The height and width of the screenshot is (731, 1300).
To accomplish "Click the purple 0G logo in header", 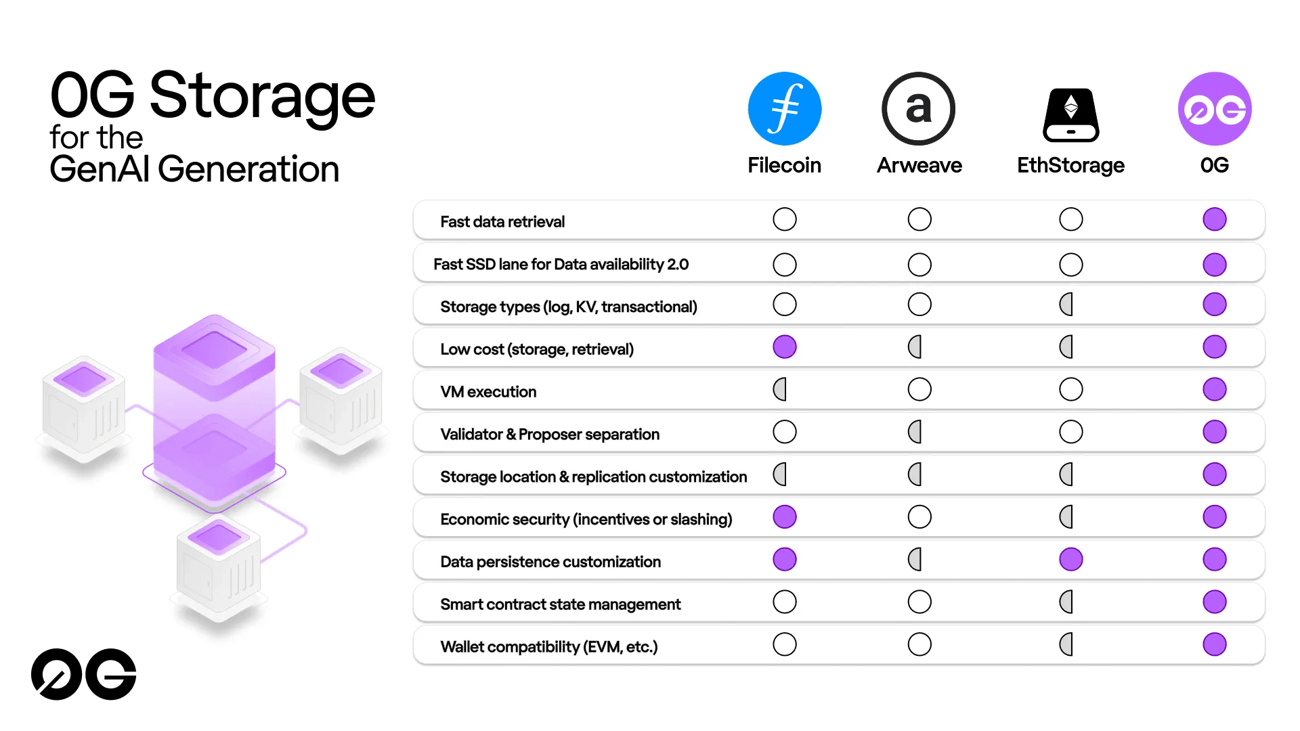I will [1215, 108].
